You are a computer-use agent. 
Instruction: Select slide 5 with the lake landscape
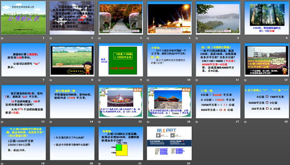pyautogui.click(x=218, y=18)
